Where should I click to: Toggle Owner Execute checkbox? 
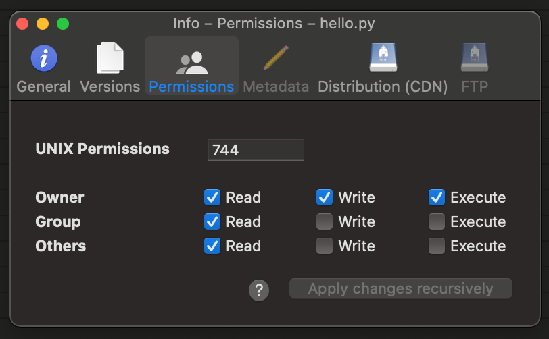tap(437, 197)
